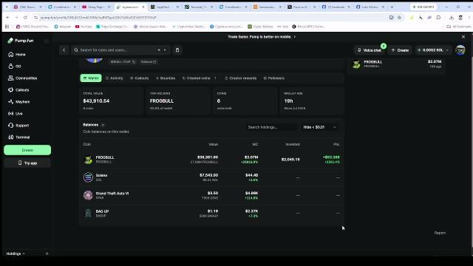Click the Top Holding FROGBULL stat card
Screen dimensions: 473x266
(x=178, y=100)
